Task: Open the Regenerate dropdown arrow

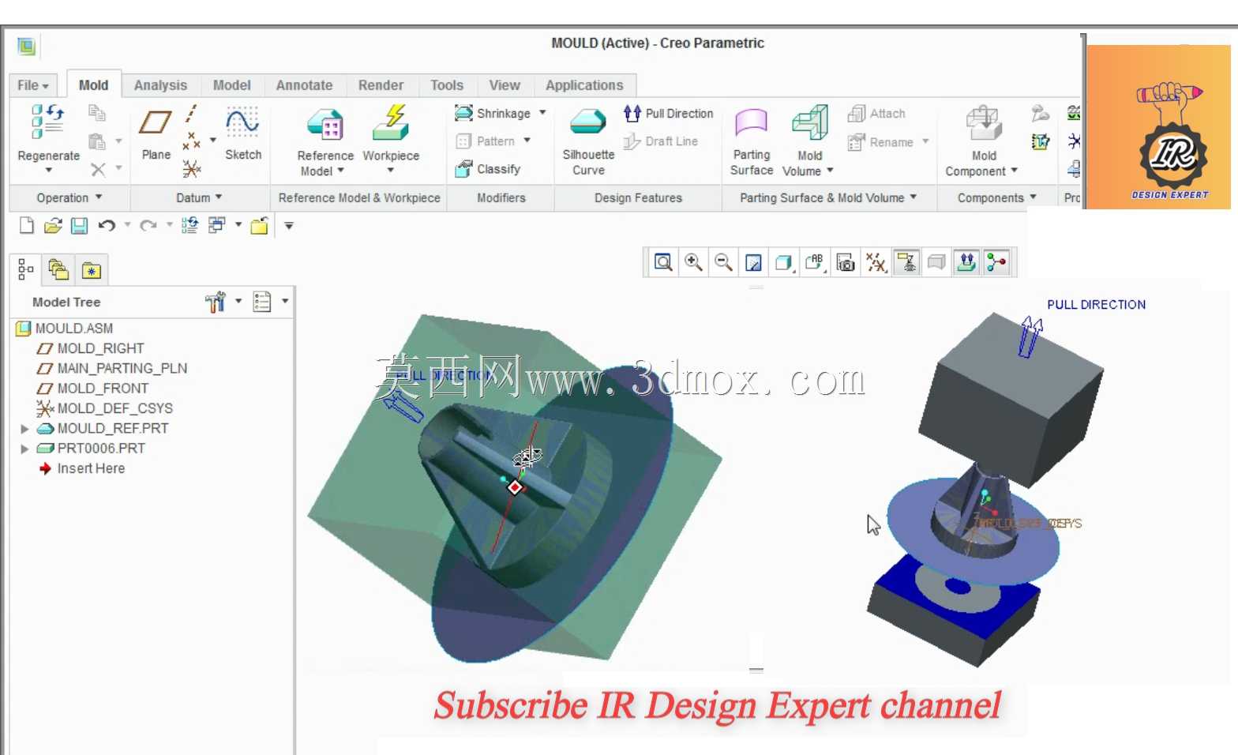Action: tap(48, 171)
